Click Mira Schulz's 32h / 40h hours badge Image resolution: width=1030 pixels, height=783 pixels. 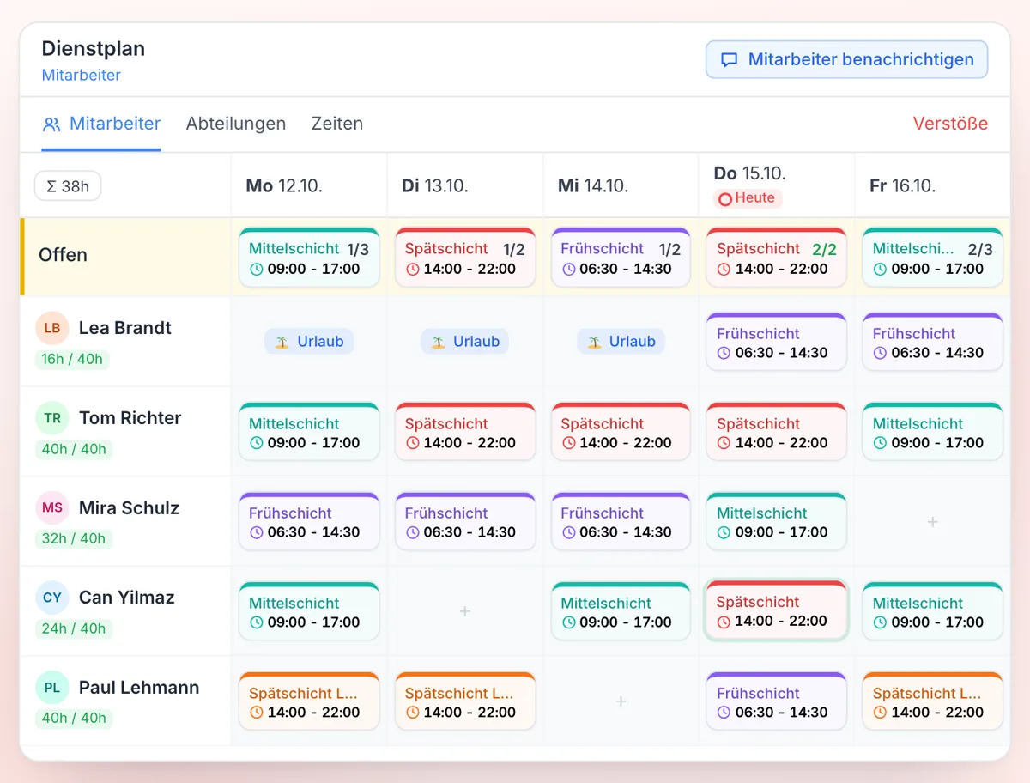pos(74,538)
